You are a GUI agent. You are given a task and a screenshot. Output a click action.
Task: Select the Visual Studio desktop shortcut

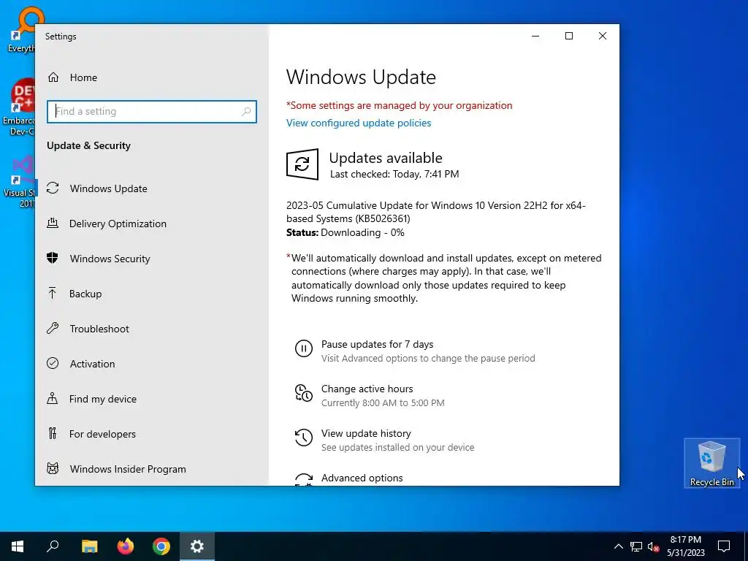click(20, 182)
